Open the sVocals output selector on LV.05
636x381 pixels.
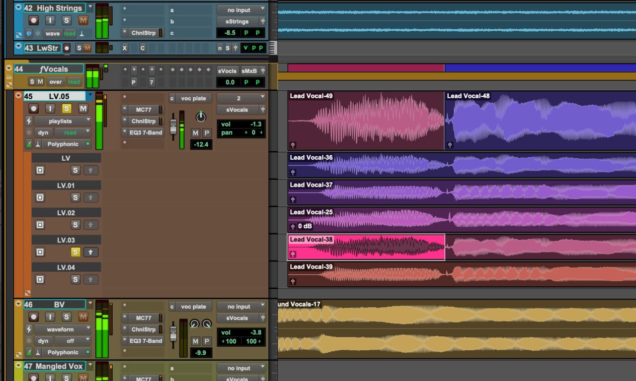(237, 110)
